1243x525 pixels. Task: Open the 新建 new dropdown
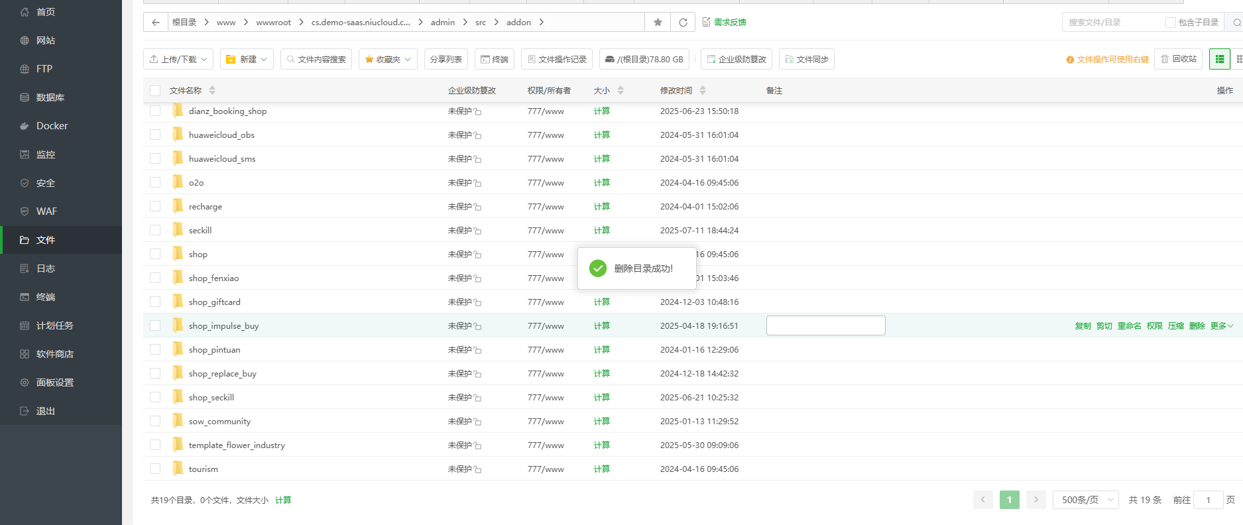pos(247,59)
